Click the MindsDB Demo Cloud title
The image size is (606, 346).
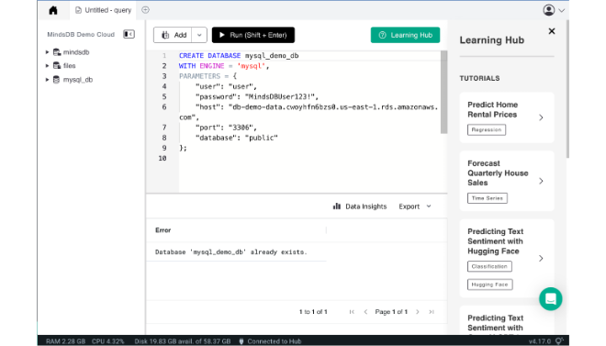(x=81, y=34)
